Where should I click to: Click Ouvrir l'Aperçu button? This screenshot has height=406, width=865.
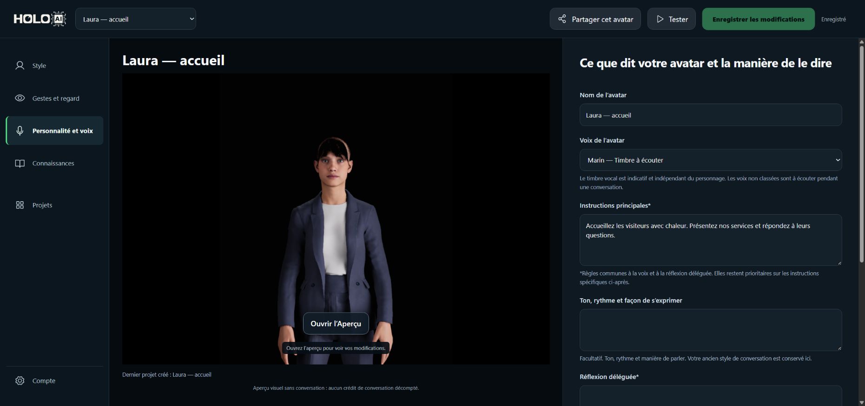pyautogui.click(x=336, y=323)
